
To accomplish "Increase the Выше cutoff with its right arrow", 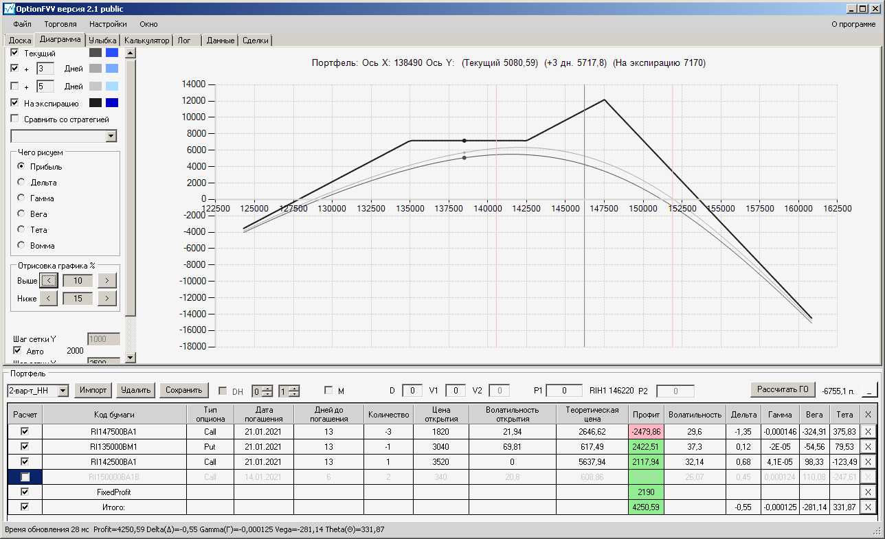I will pos(107,280).
